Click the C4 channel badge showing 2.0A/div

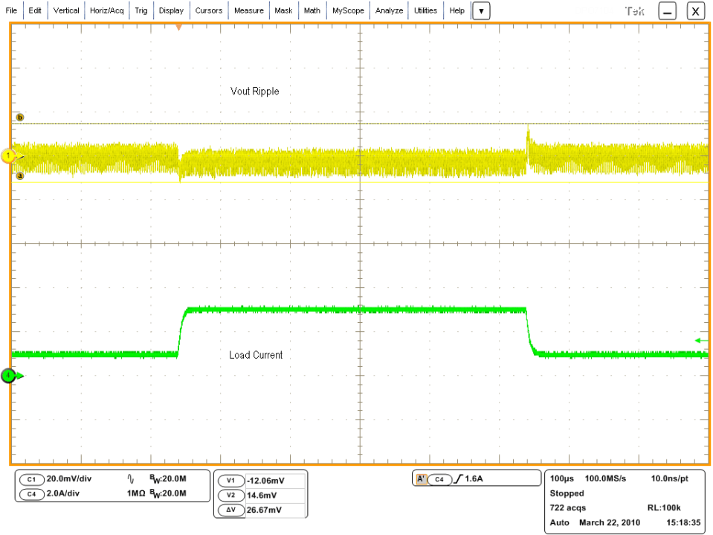tap(31, 493)
